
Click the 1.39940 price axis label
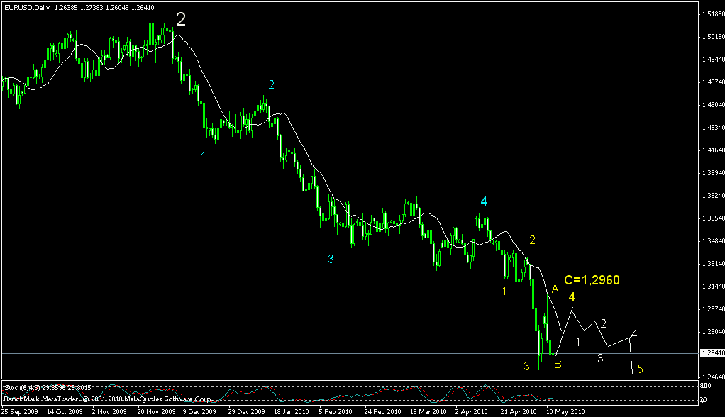pos(713,172)
